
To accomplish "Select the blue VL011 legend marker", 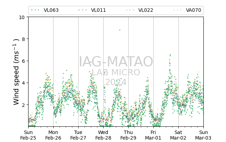I will point(83,10).
